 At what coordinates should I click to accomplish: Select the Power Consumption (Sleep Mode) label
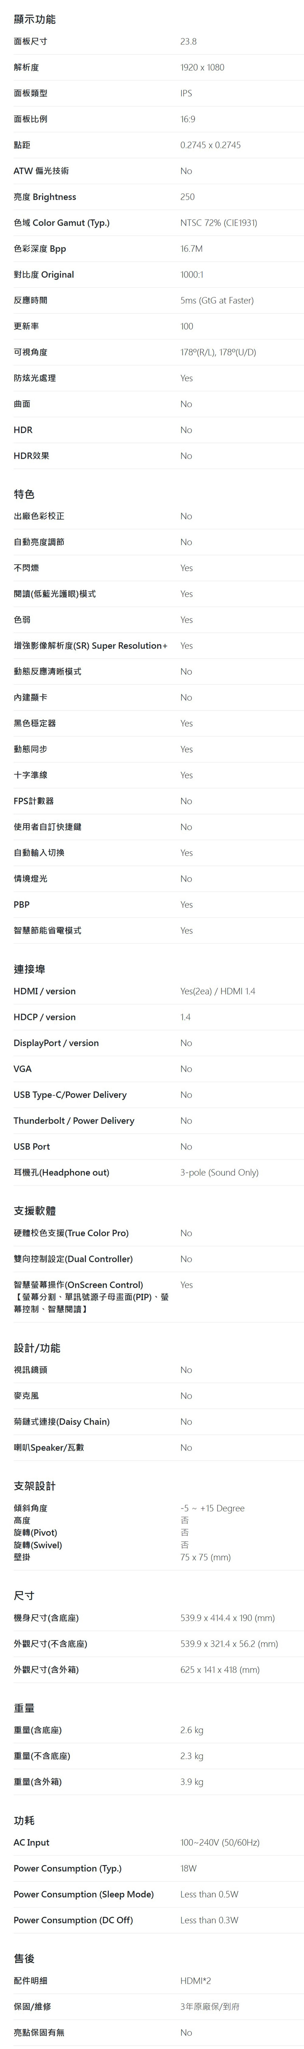coord(83,1894)
